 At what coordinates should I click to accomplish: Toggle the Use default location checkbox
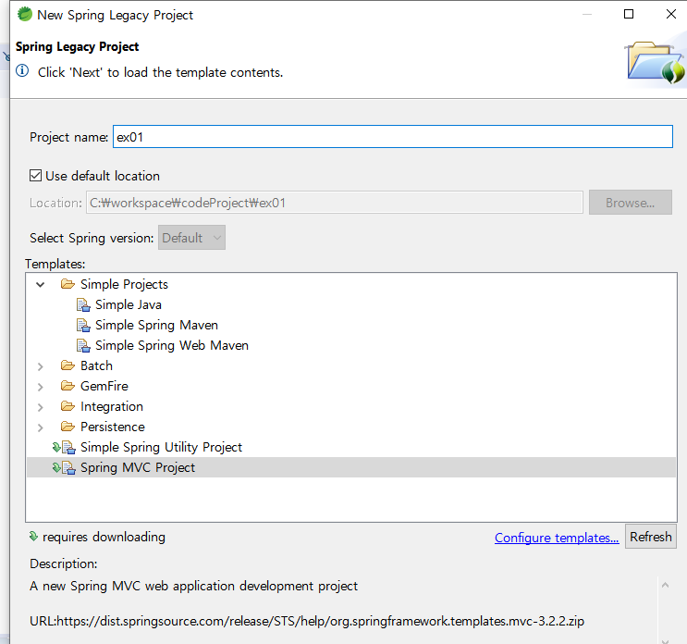pos(35,176)
